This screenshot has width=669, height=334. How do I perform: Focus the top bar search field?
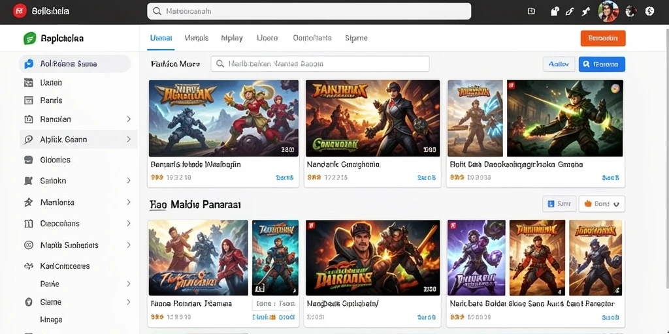click(309, 12)
